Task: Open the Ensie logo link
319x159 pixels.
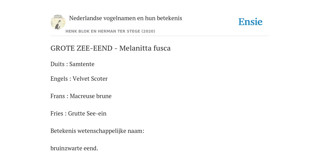Action: point(250,22)
